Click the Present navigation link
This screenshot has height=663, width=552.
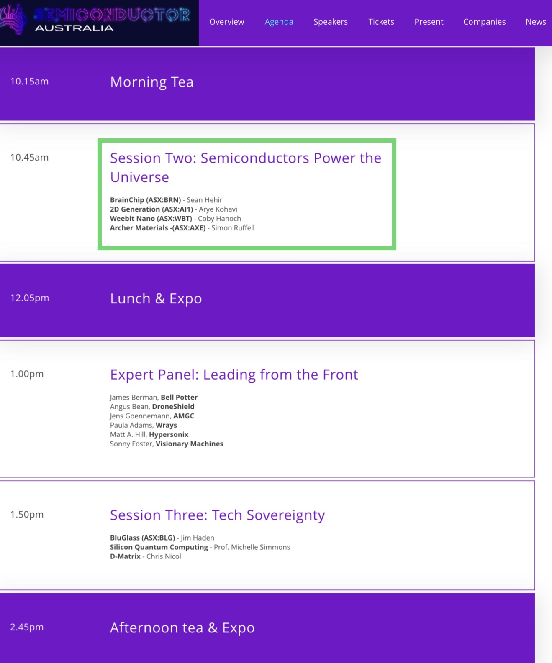point(429,22)
